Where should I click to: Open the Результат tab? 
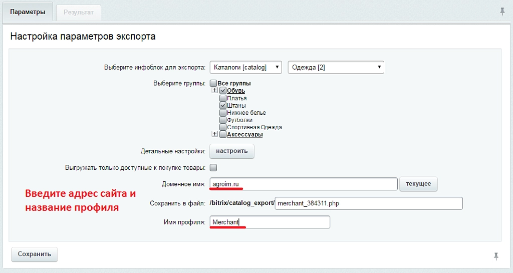(x=79, y=13)
